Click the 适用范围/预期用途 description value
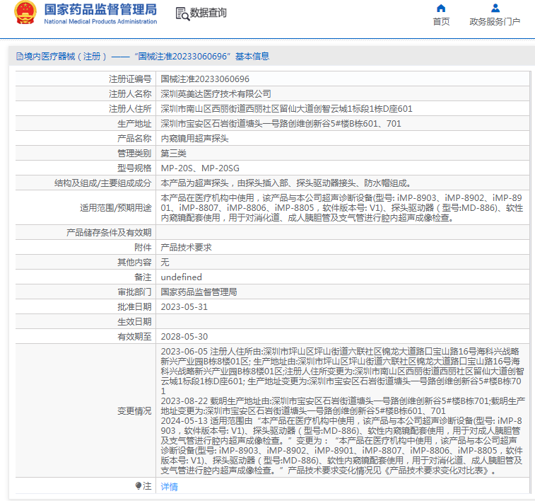The image size is (535, 501). point(342,207)
